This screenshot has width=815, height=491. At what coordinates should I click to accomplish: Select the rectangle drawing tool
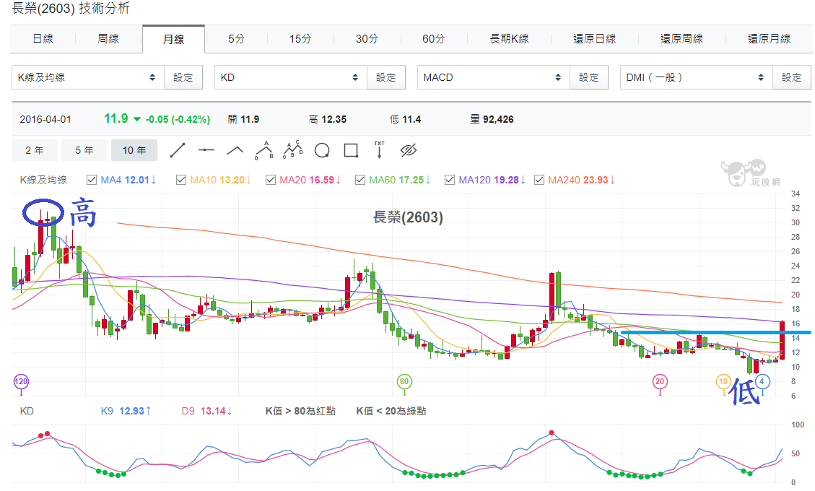click(351, 150)
